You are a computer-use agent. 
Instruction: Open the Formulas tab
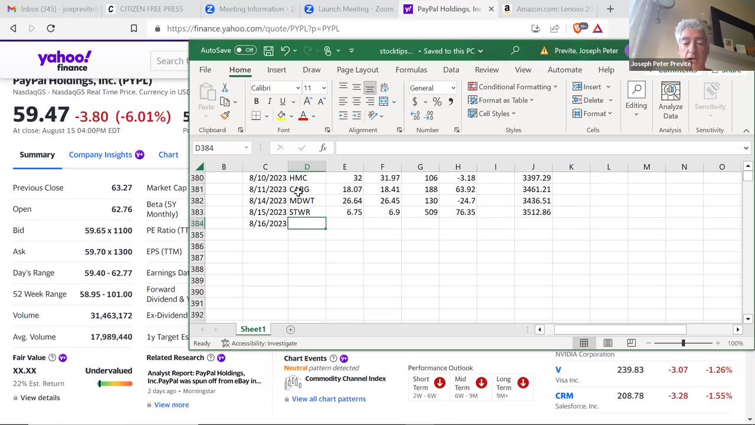411,70
